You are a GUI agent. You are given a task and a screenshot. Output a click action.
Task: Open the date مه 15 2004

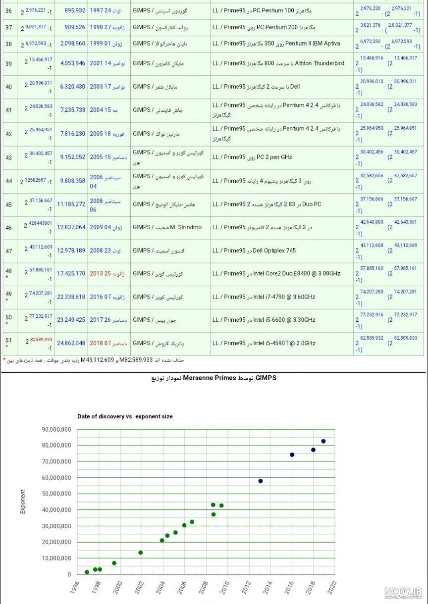pos(104,110)
